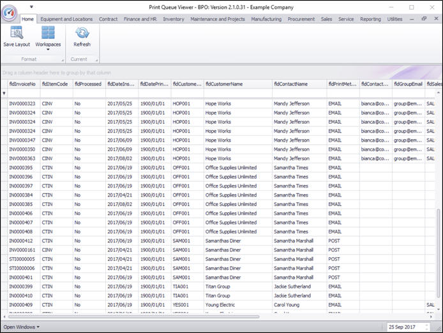Click the filter row funnel icon
The width and height of the screenshot is (443, 333).
(x=4, y=93)
